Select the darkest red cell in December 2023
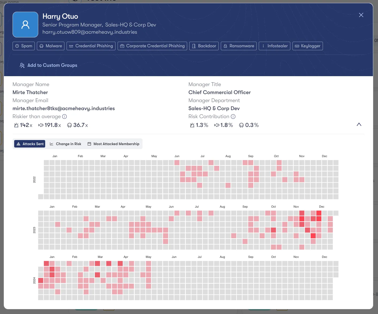 point(319,213)
